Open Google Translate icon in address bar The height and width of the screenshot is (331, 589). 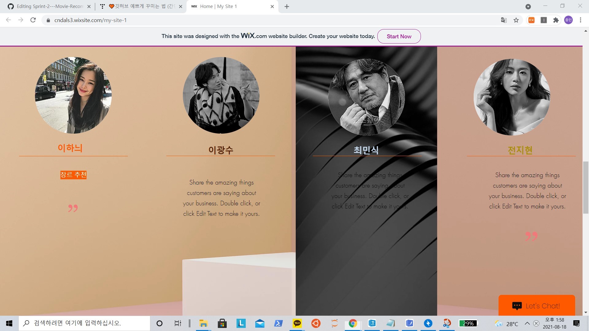click(503, 20)
